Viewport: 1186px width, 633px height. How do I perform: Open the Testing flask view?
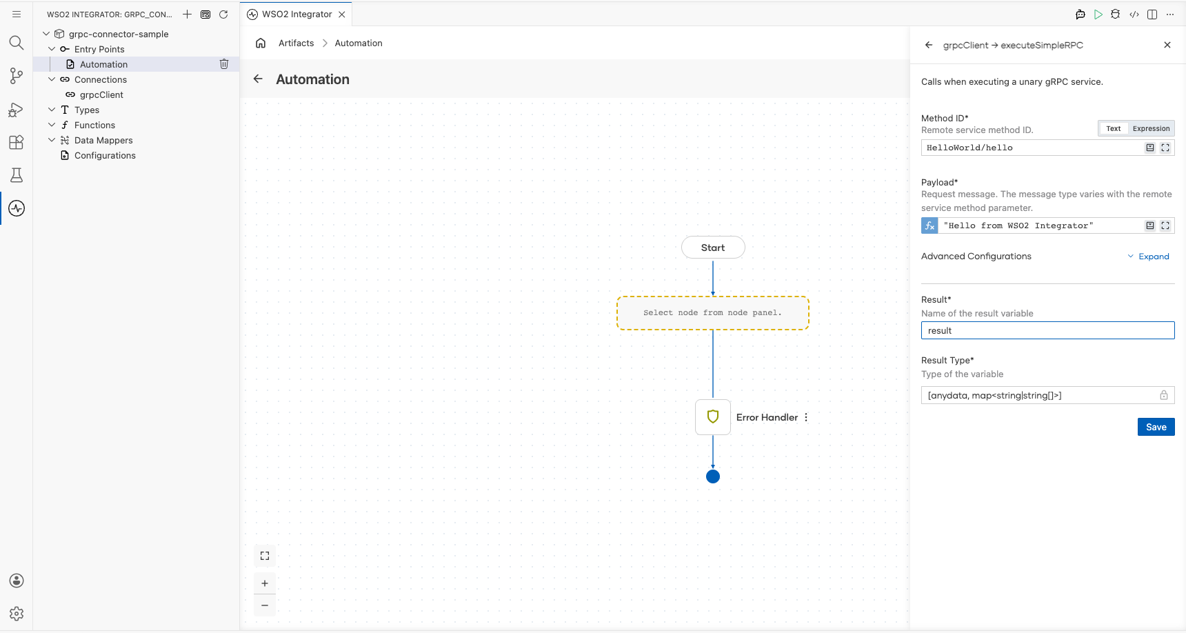[17, 175]
